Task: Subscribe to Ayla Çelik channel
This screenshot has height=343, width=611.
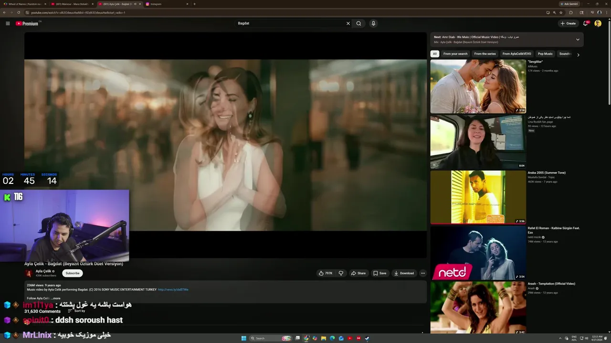Action: 73,273
